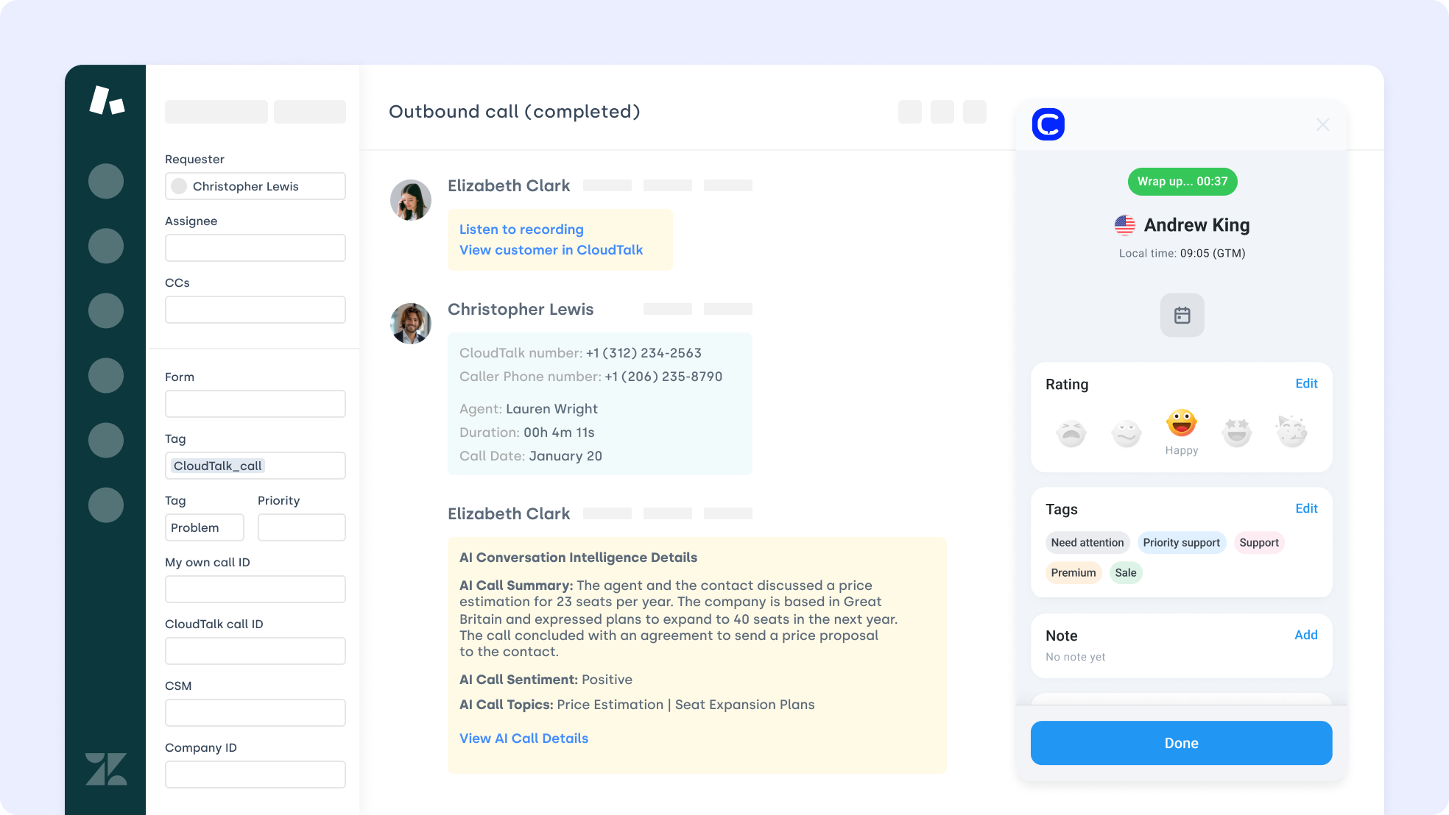Add a note in Note section

click(1305, 636)
